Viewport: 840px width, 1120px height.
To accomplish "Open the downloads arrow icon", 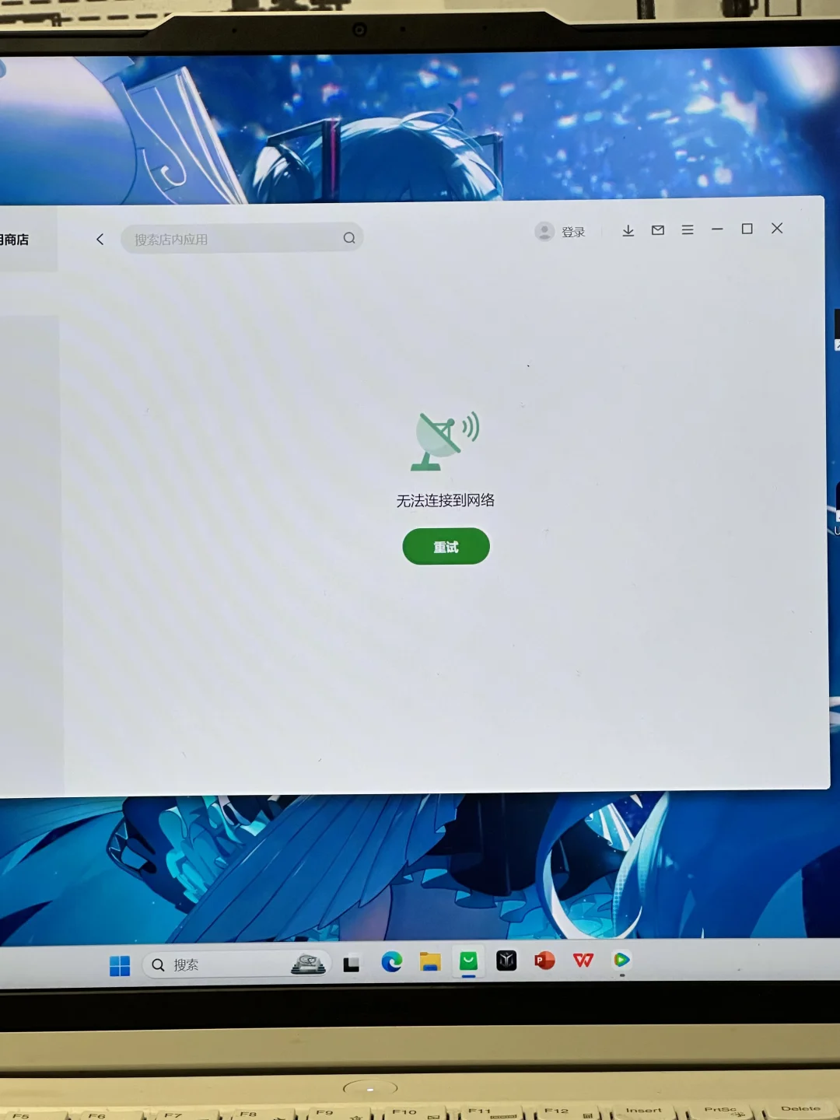I will [628, 230].
